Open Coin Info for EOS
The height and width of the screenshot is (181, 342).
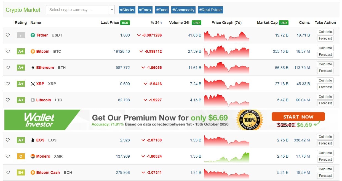[x=325, y=137]
